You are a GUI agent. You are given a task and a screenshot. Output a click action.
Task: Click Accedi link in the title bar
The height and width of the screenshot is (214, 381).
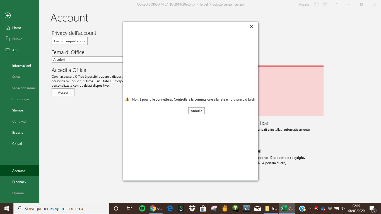click(304, 4)
